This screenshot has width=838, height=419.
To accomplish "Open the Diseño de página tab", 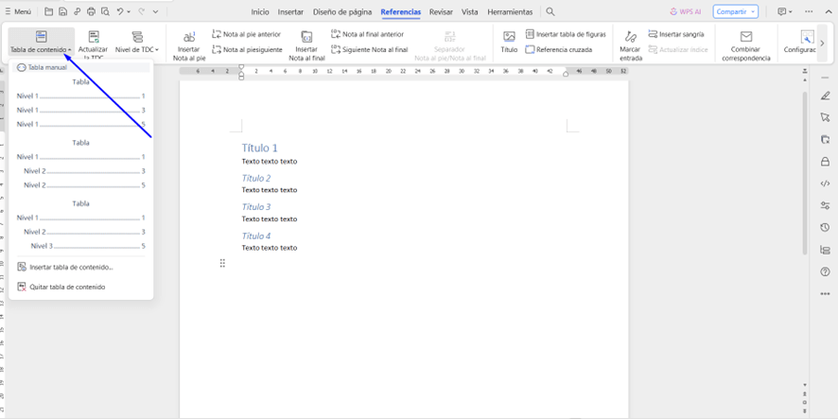I will (342, 11).
